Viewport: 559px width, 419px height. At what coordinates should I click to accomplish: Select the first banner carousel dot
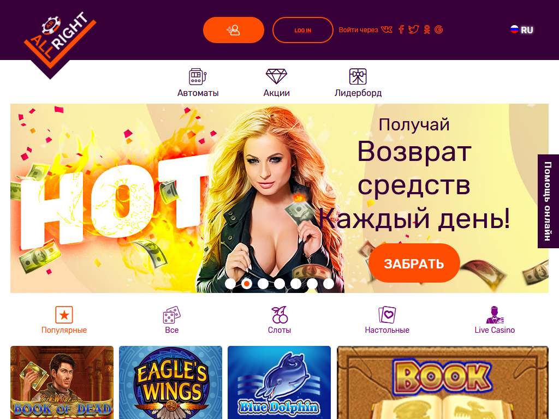(x=230, y=284)
